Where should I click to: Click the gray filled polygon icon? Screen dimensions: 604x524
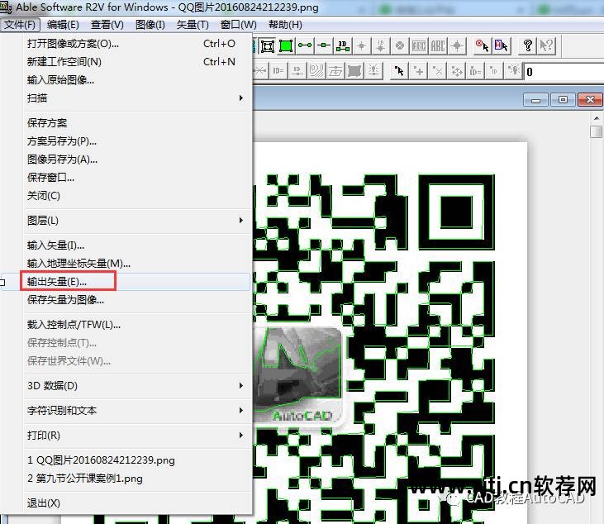[354, 71]
